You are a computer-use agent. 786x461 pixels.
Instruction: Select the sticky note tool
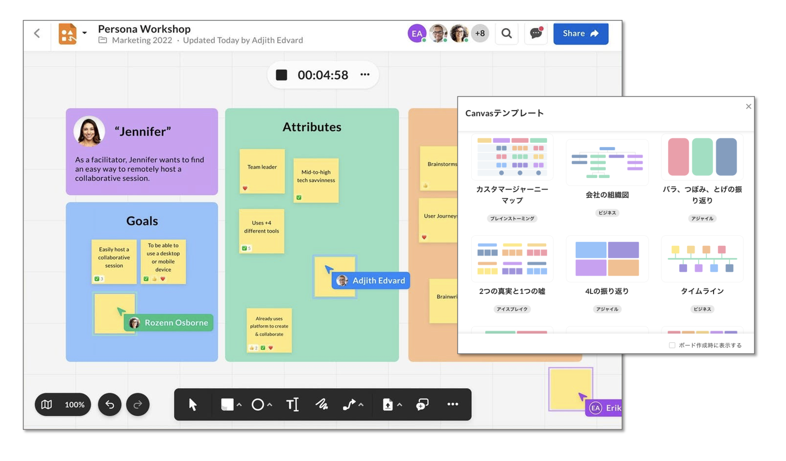(x=227, y=405)
